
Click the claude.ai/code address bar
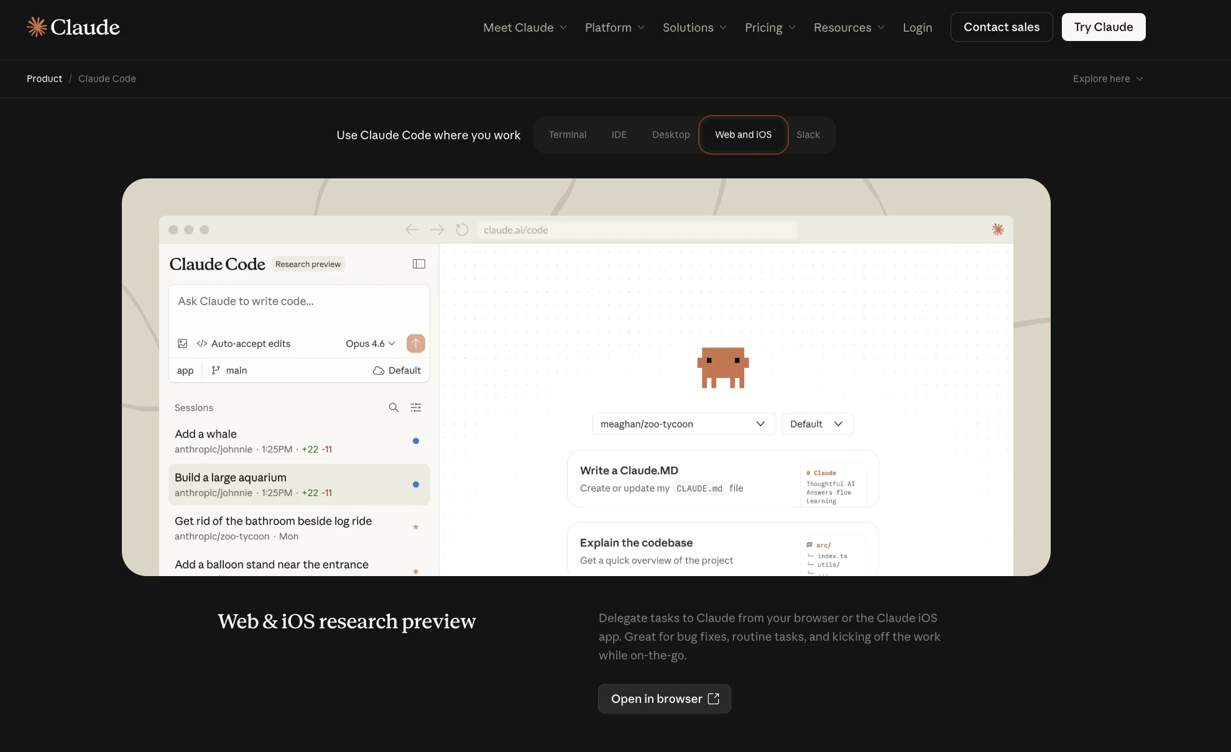637,230
